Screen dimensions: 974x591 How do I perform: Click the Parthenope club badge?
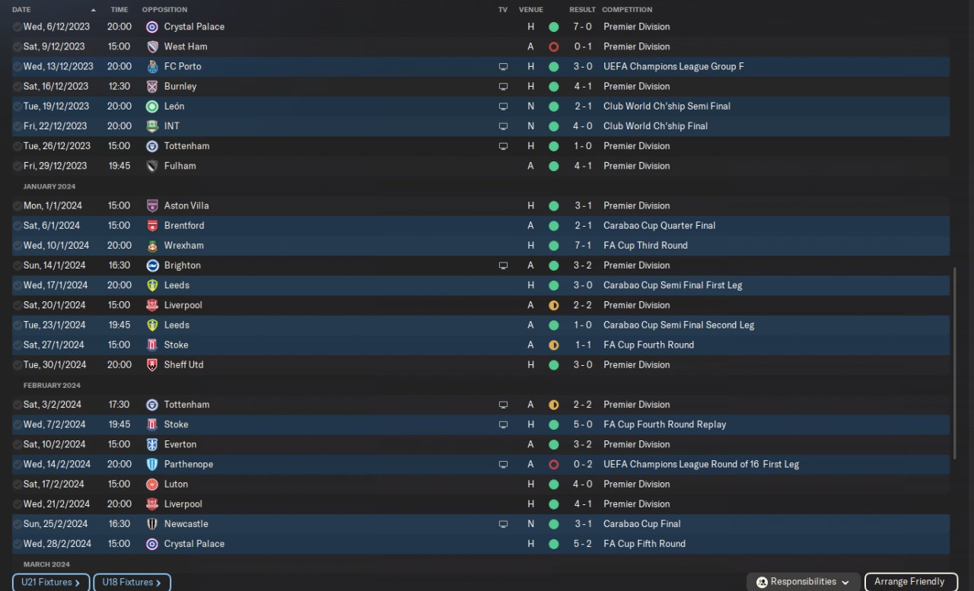[x=152, y=464]
